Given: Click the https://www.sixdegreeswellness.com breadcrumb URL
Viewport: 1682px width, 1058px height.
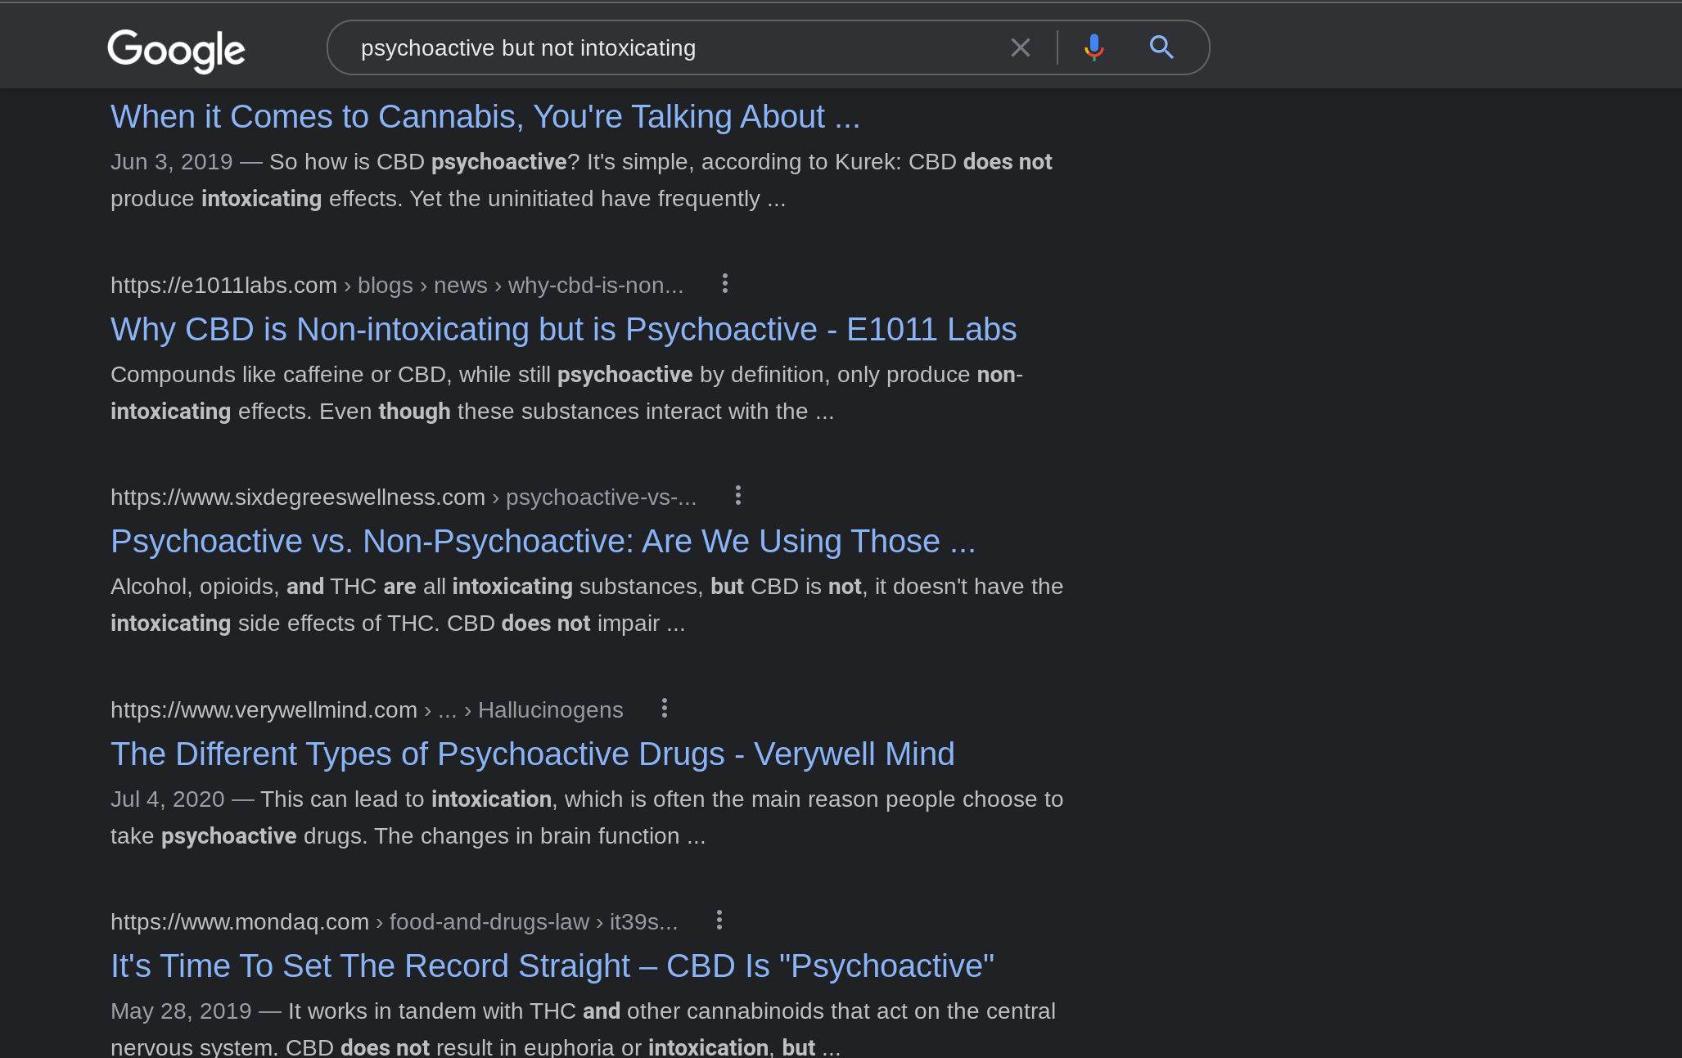Looking at the screenshot, I should pos(404,497).
